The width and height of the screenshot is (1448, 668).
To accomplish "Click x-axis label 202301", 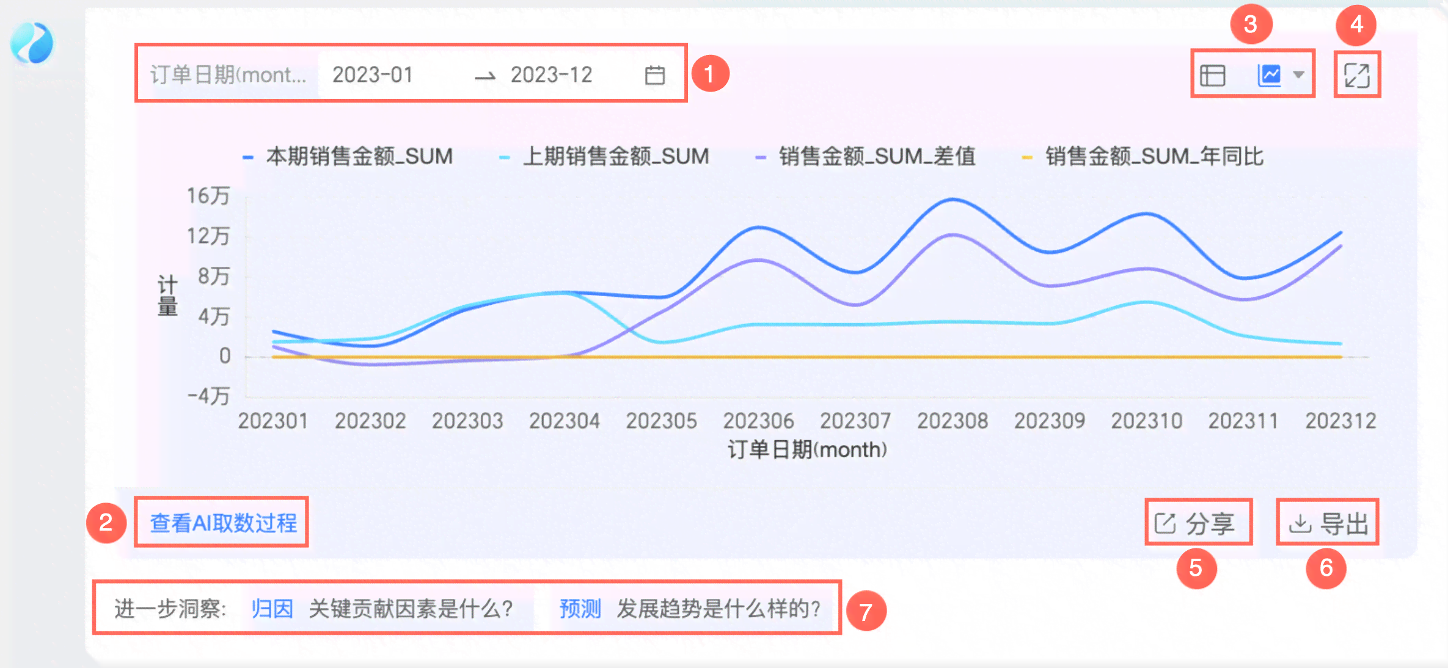I will point(272,421).
